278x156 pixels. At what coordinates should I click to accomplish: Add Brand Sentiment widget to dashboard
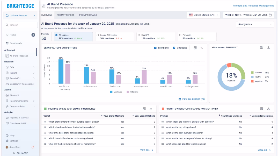coord(262,47)
